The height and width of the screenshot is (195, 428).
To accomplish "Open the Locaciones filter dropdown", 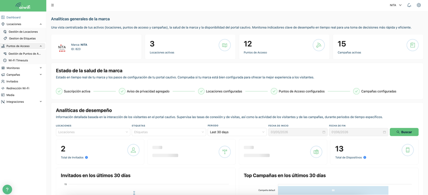I will 93,132.
